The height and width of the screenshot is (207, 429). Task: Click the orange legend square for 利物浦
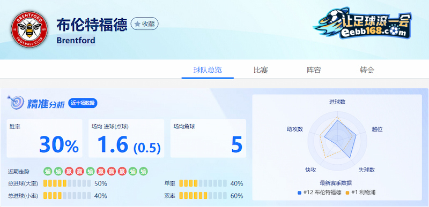347,193
